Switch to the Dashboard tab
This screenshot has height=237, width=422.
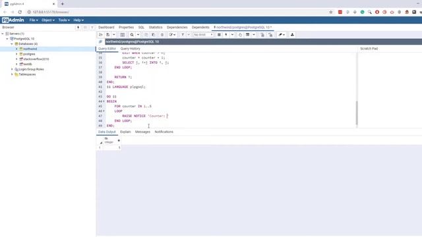[106, 28]
